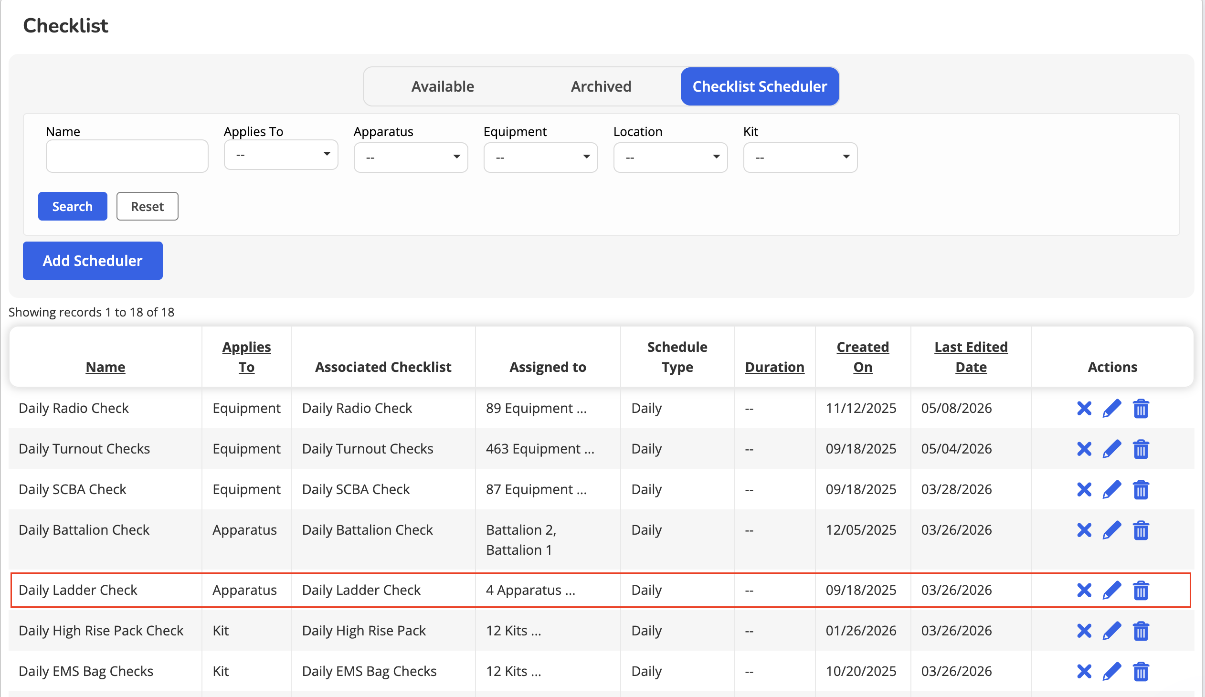Expand the Apparatus filter dropdown

[411, 157]
